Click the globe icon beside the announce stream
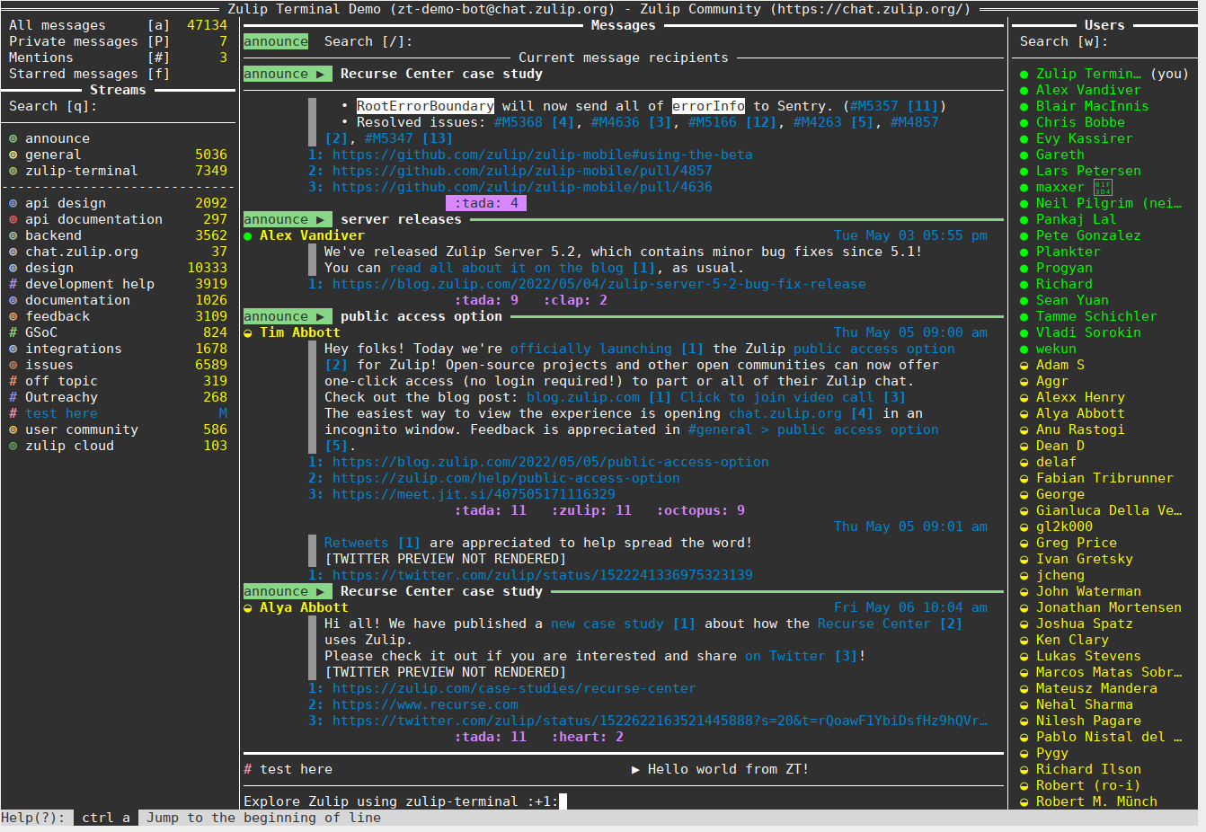The height and width of the screenshot is (832, 1206). tap(13, 137)
